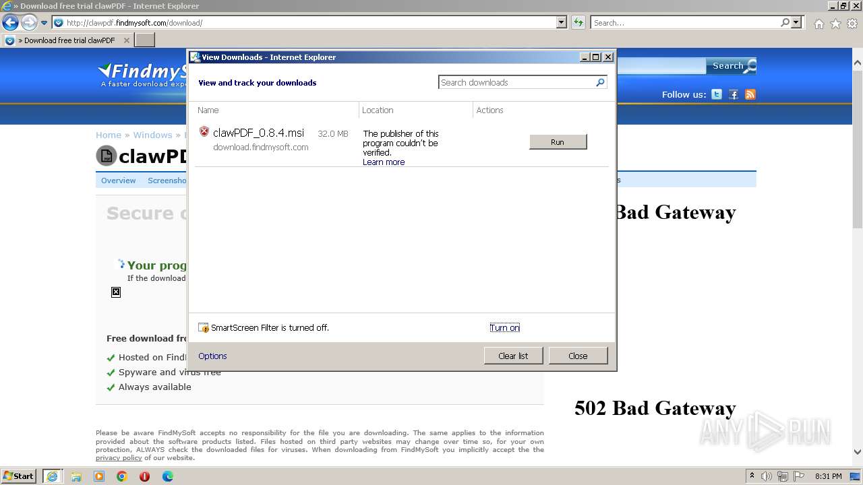
Task: Minimize the View Downloads window
Action: click(x=585, y=57)
